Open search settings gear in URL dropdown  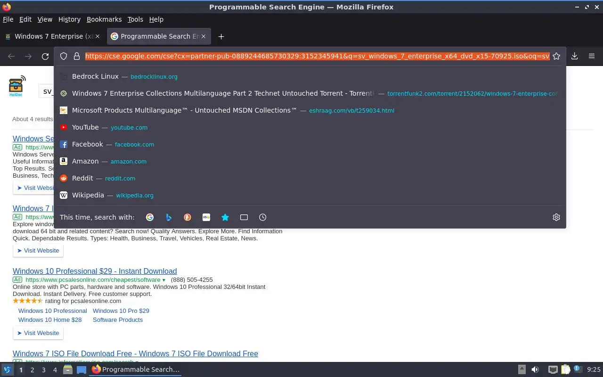point(556,217)
